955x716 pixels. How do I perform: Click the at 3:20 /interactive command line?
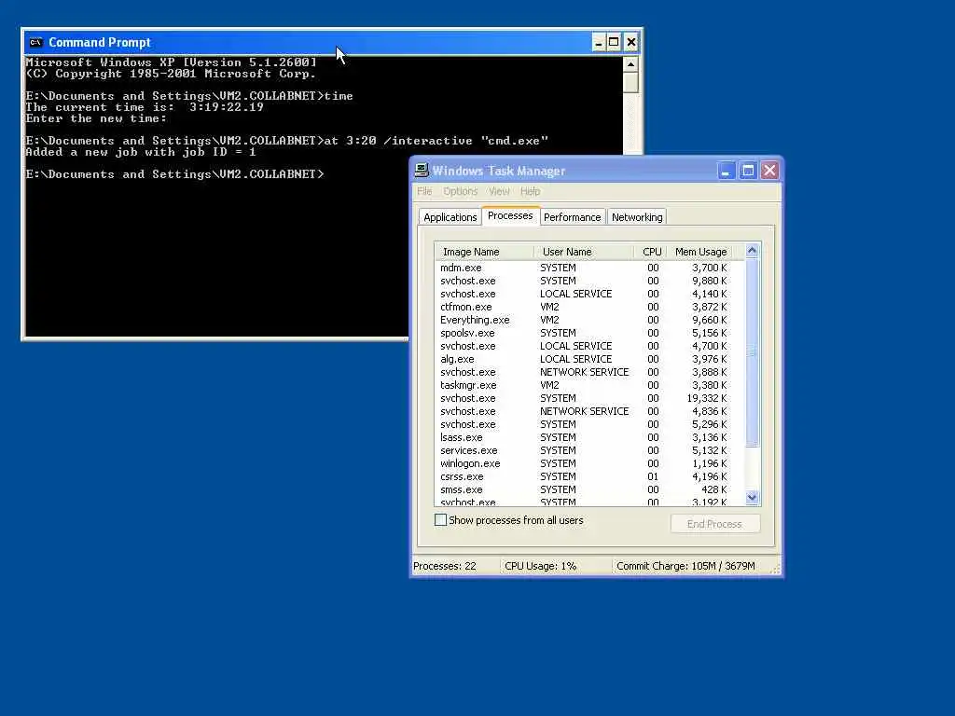click(287, 141)
